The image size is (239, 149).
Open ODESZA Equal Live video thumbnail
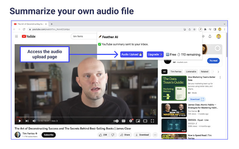coord(174,126)
